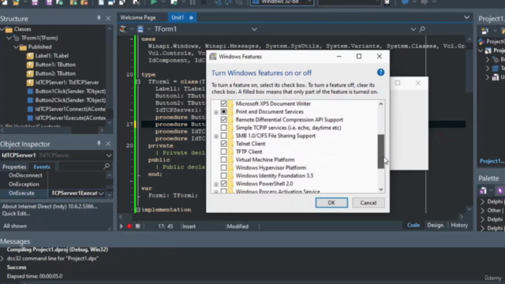This screenshot has height=284, width=505.
Task: Click Cancel in Windows Features dialog
Action: pyautogui.click(x=368, y=203)
